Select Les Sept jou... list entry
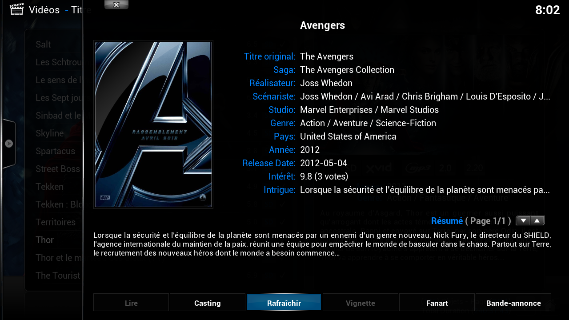The height and width of the screenshot is (320, 569). tap(59, 98)
